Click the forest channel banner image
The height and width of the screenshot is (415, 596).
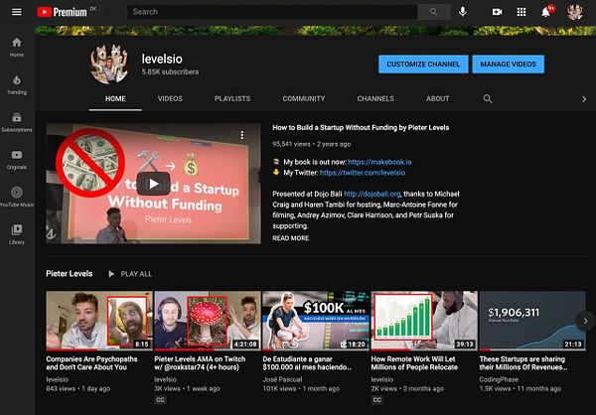point(316,31)
